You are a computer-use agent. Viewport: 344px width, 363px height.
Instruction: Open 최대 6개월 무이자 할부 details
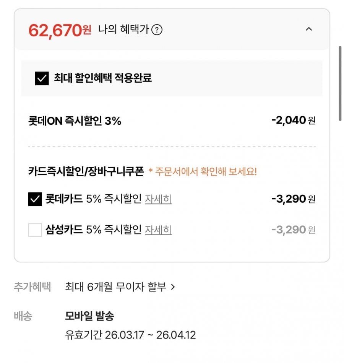pos(116,287)
